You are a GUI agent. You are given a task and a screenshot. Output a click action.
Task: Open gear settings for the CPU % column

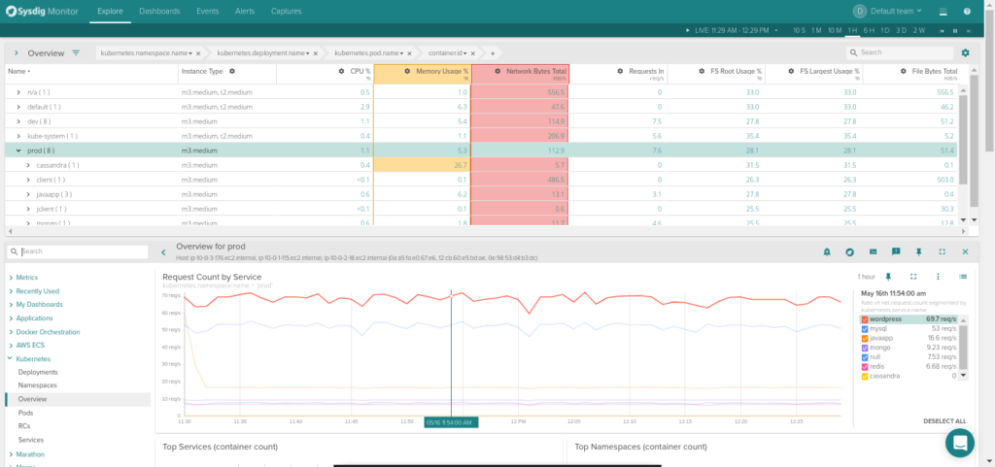point(341,72)
